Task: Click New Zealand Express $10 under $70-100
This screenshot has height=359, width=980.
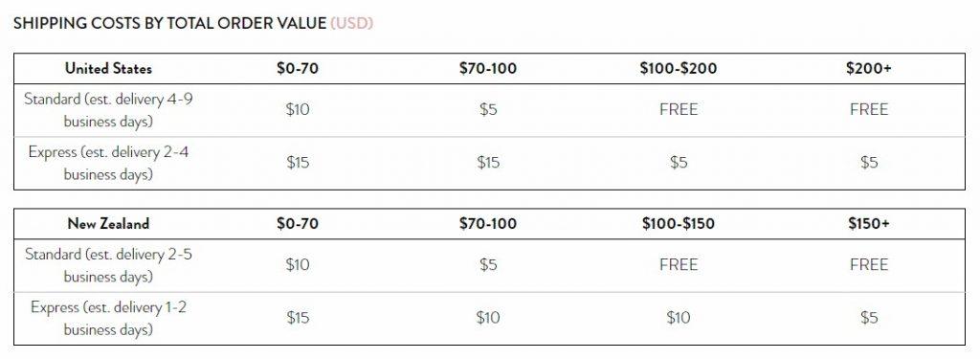Action: click(x=488, y=318)
